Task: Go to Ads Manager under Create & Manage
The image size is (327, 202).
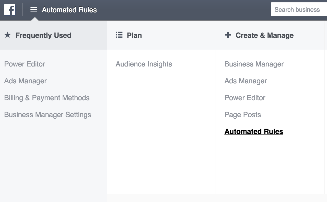Action: (x=246, y=81)
